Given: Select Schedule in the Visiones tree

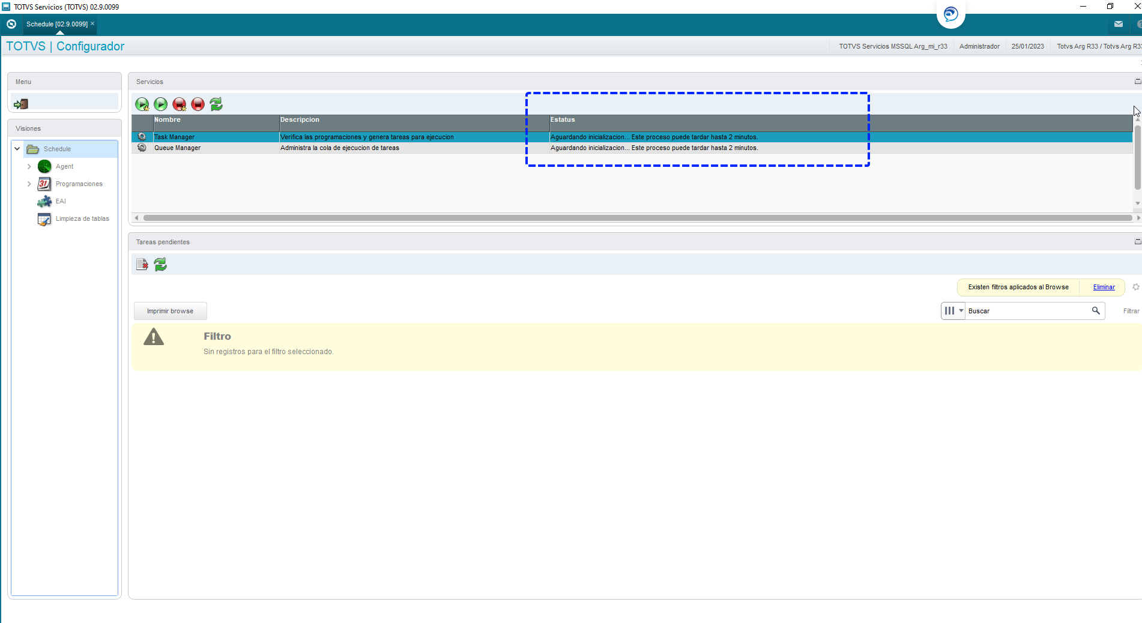Looking at the screenshot, I should (57, 149).
